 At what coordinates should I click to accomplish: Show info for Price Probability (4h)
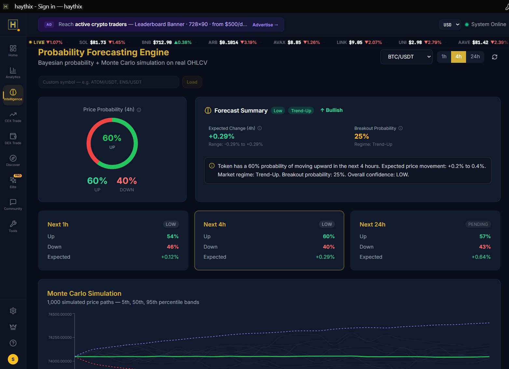[139, 110]
